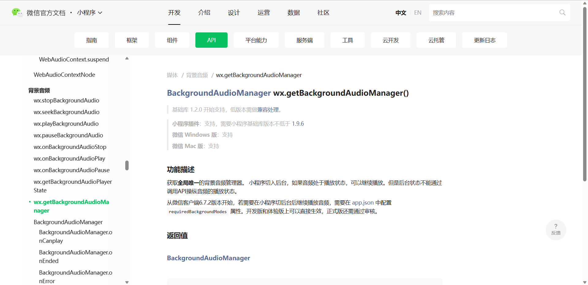
Task: Open the 社区 top menu
Action: [323, 13]
